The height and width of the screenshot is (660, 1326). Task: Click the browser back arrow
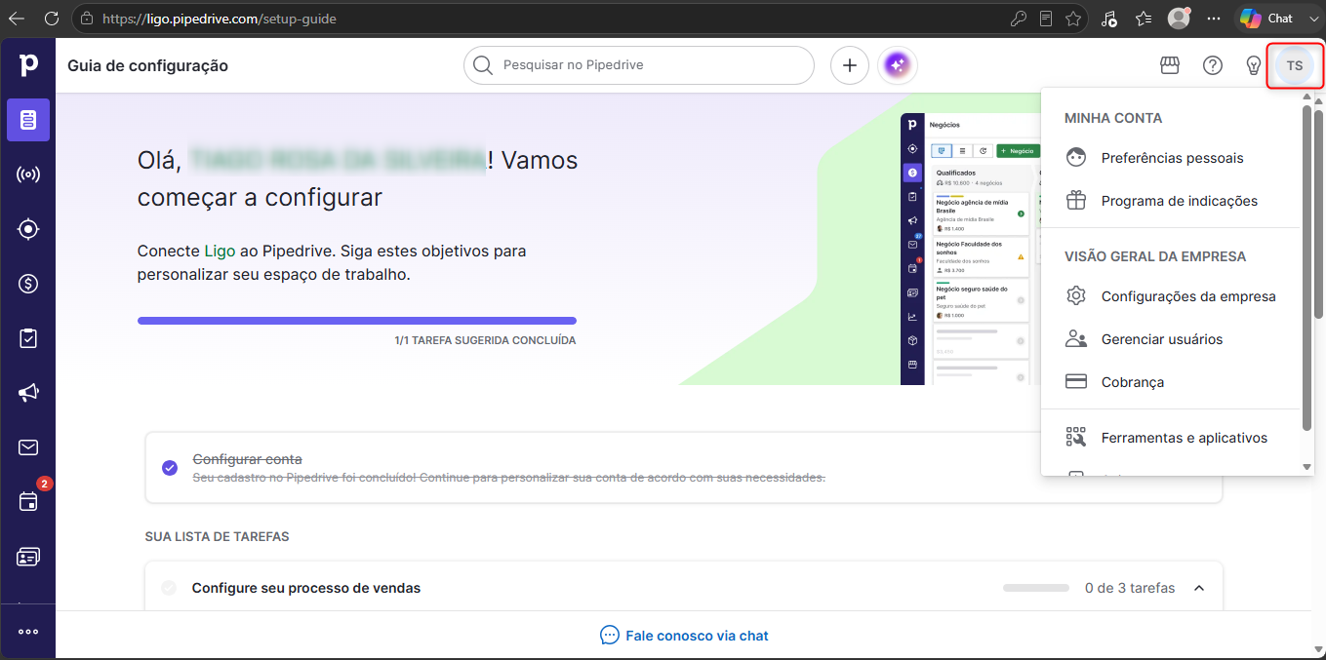pyautogui.click(x=17, y=19)
